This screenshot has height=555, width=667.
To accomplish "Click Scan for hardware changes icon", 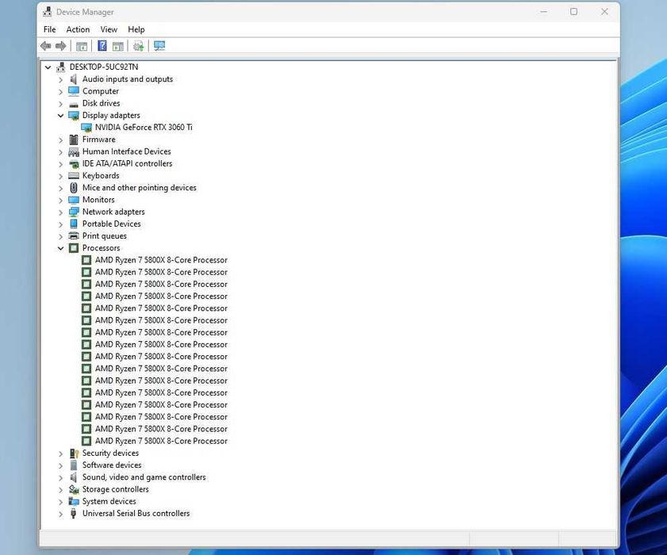I will pyautogui.click(x=159, y=45).
